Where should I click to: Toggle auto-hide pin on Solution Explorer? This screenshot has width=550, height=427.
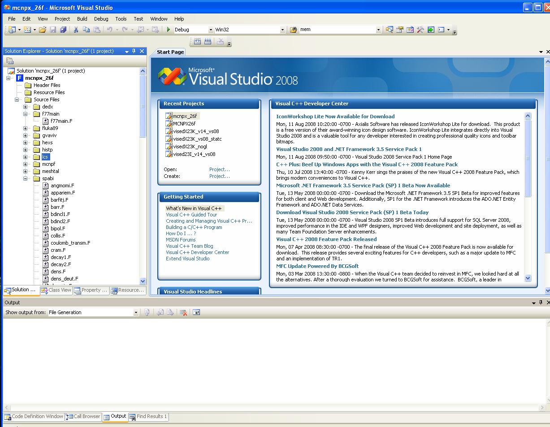pyautogui.click(x=134, y=51)
